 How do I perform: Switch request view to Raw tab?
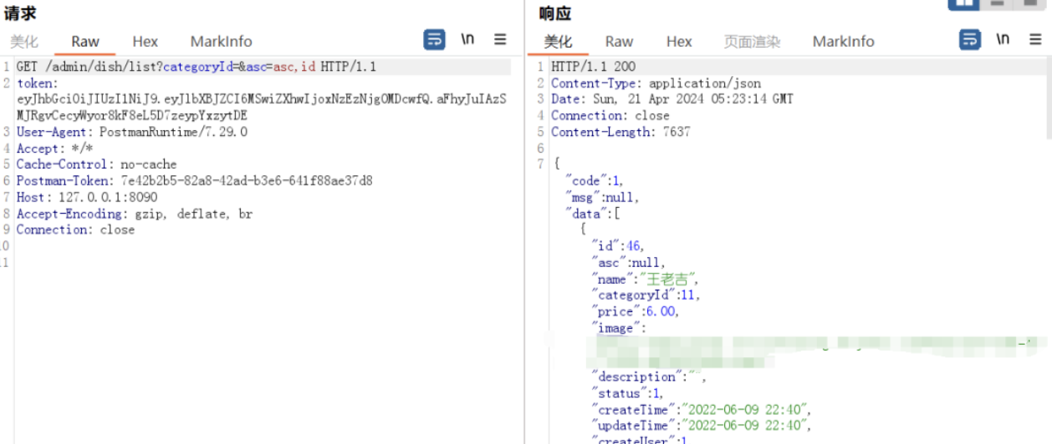[x=85, y=41]
